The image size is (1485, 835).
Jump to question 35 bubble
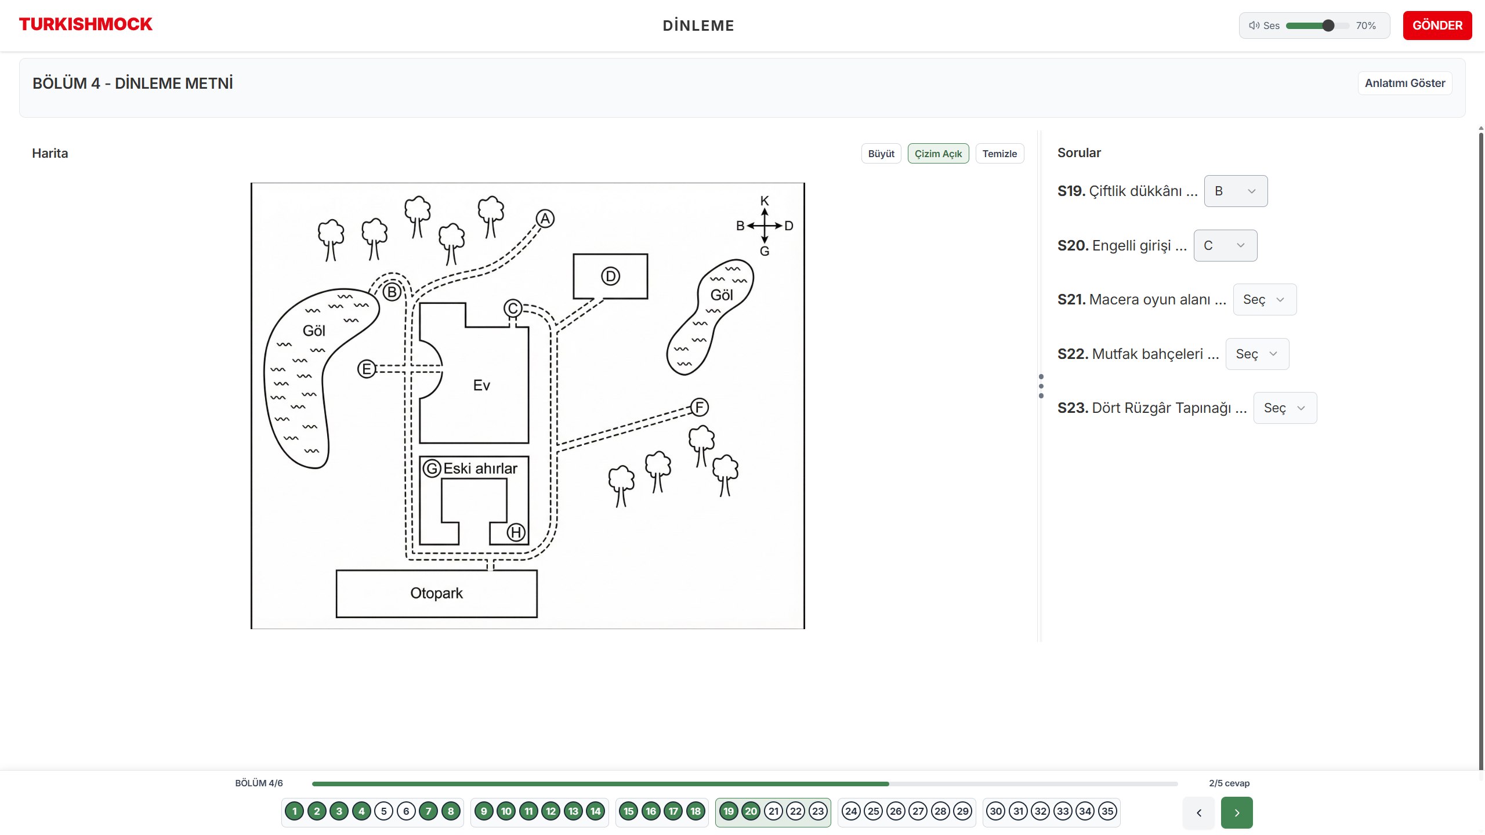pyautogui.click(x=1107, y=811)
